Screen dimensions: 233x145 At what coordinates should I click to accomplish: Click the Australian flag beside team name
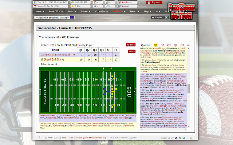click(72, 17)
